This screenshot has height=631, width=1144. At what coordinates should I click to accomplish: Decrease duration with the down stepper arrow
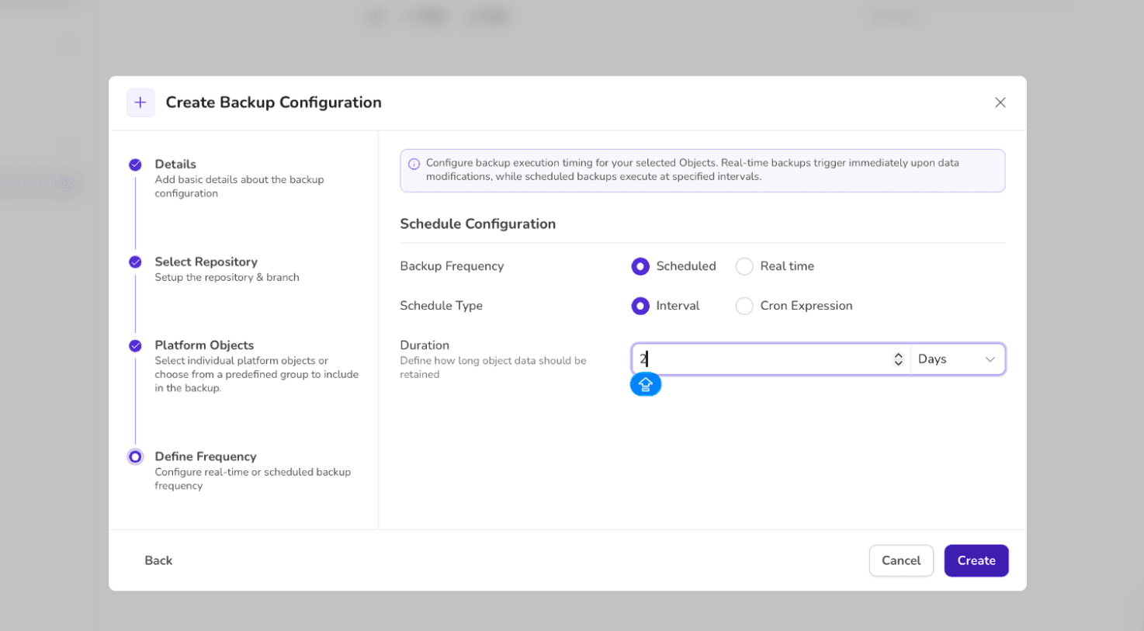pyautogui.click(x=898, y=363)
